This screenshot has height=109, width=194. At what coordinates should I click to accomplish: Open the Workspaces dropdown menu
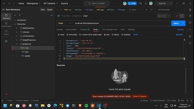point(34,3)
